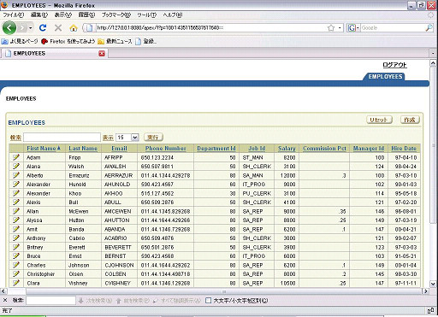Close the find bar with the X
Image resolution: width=438 pixels, height=317 pixels.
pyautogui.click(x=5, y=300)
